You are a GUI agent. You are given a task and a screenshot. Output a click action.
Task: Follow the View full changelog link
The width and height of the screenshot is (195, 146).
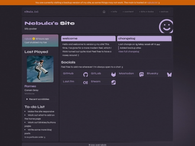click(x=129, y=52)
